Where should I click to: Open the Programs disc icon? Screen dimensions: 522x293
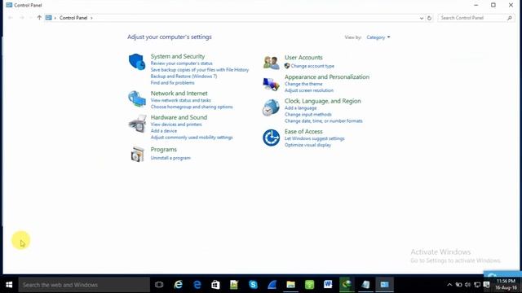pos(137,154)
